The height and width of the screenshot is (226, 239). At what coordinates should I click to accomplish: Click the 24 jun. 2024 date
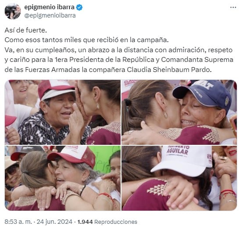[x=54, y=222]
